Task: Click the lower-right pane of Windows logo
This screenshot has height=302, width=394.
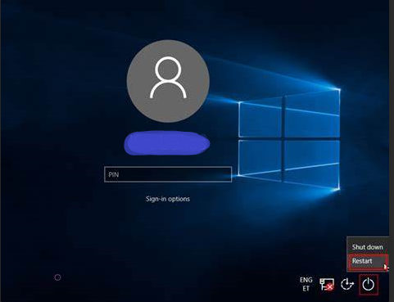Action: (312, 165)
